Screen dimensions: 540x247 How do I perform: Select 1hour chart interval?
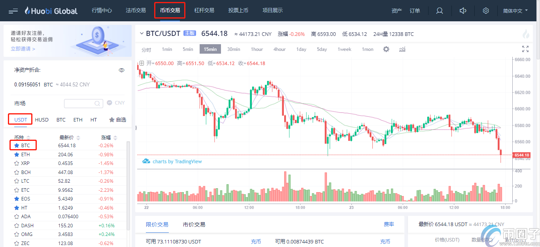pos(257,49)
